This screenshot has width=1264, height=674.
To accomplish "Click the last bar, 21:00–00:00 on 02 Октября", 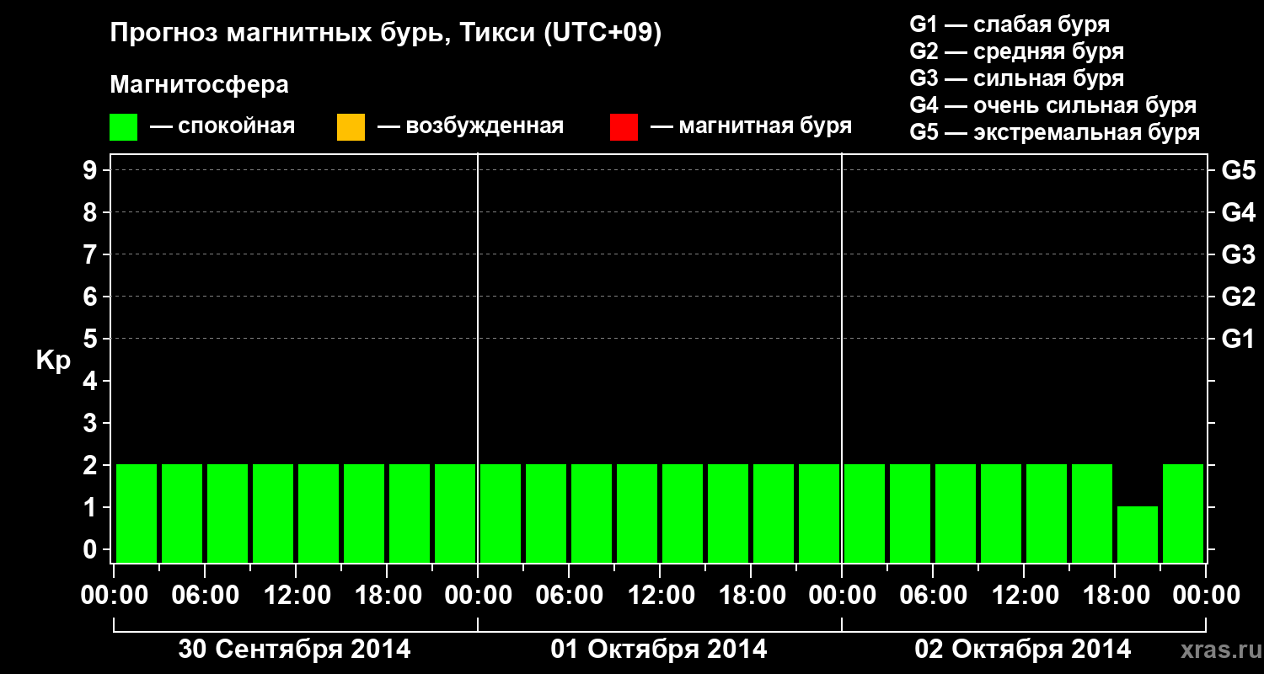I will coord(1183,513).
